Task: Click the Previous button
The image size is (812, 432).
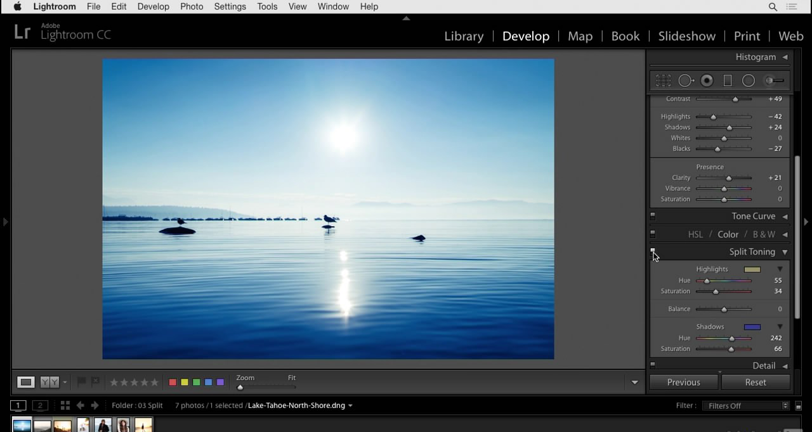Action: coord(683,382)
